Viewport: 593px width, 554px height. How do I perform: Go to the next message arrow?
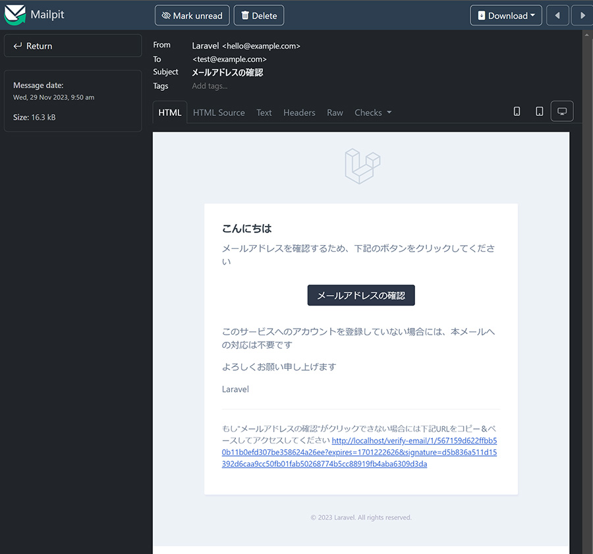click(x=582, y=16)
